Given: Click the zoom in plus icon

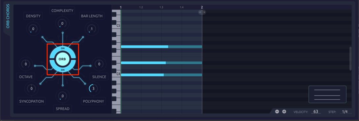Looking at the screenshot, I should pyautogui.click(x=284, y=112).
